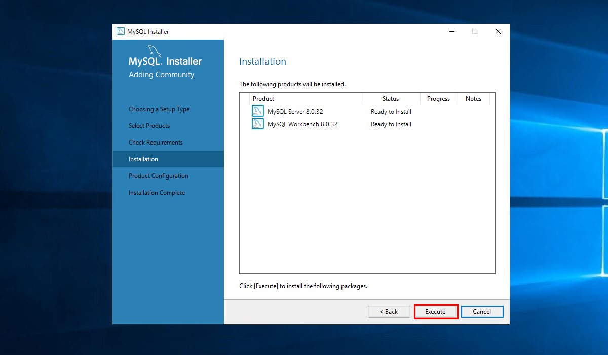Click the 'Click [Execute] to install' instruction text
This screenshot has width=608, height=355.
[303, 286]
